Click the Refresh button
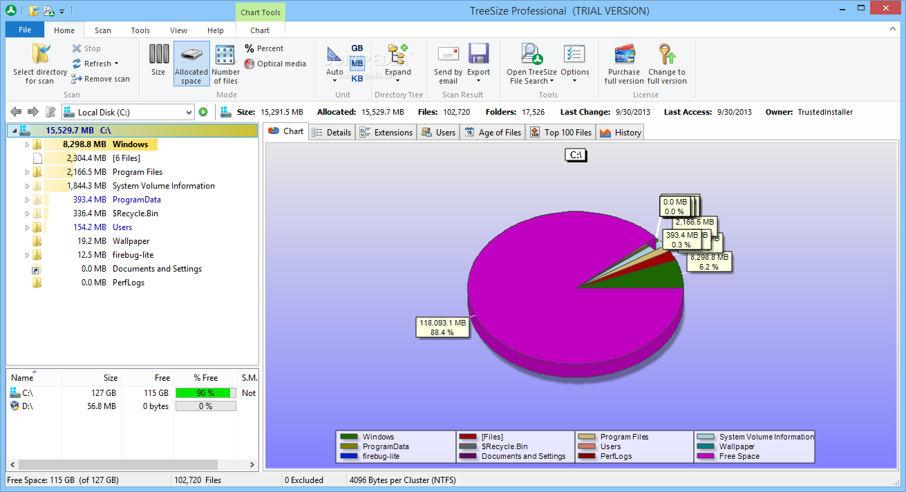Image resolution: width=906 pixels, height=492 pixels. point(95,64)
